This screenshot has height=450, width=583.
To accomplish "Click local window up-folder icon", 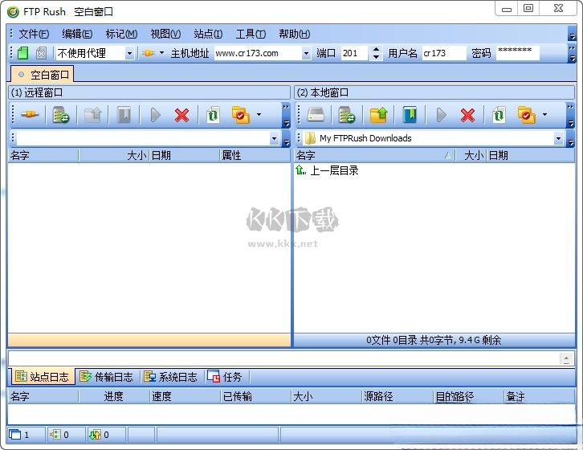I will (378, 115).
